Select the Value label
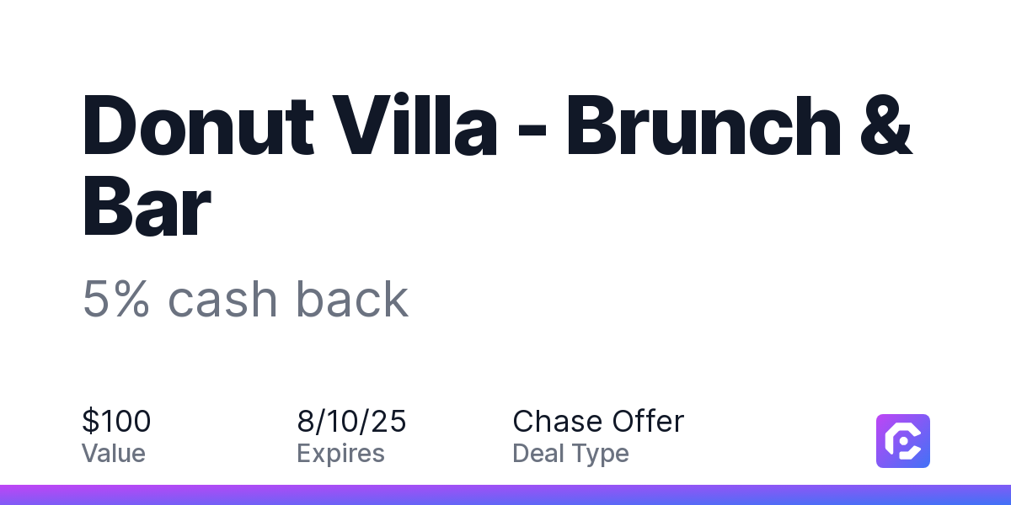This screenshot has height=505, width=1011. pos(113,454)
